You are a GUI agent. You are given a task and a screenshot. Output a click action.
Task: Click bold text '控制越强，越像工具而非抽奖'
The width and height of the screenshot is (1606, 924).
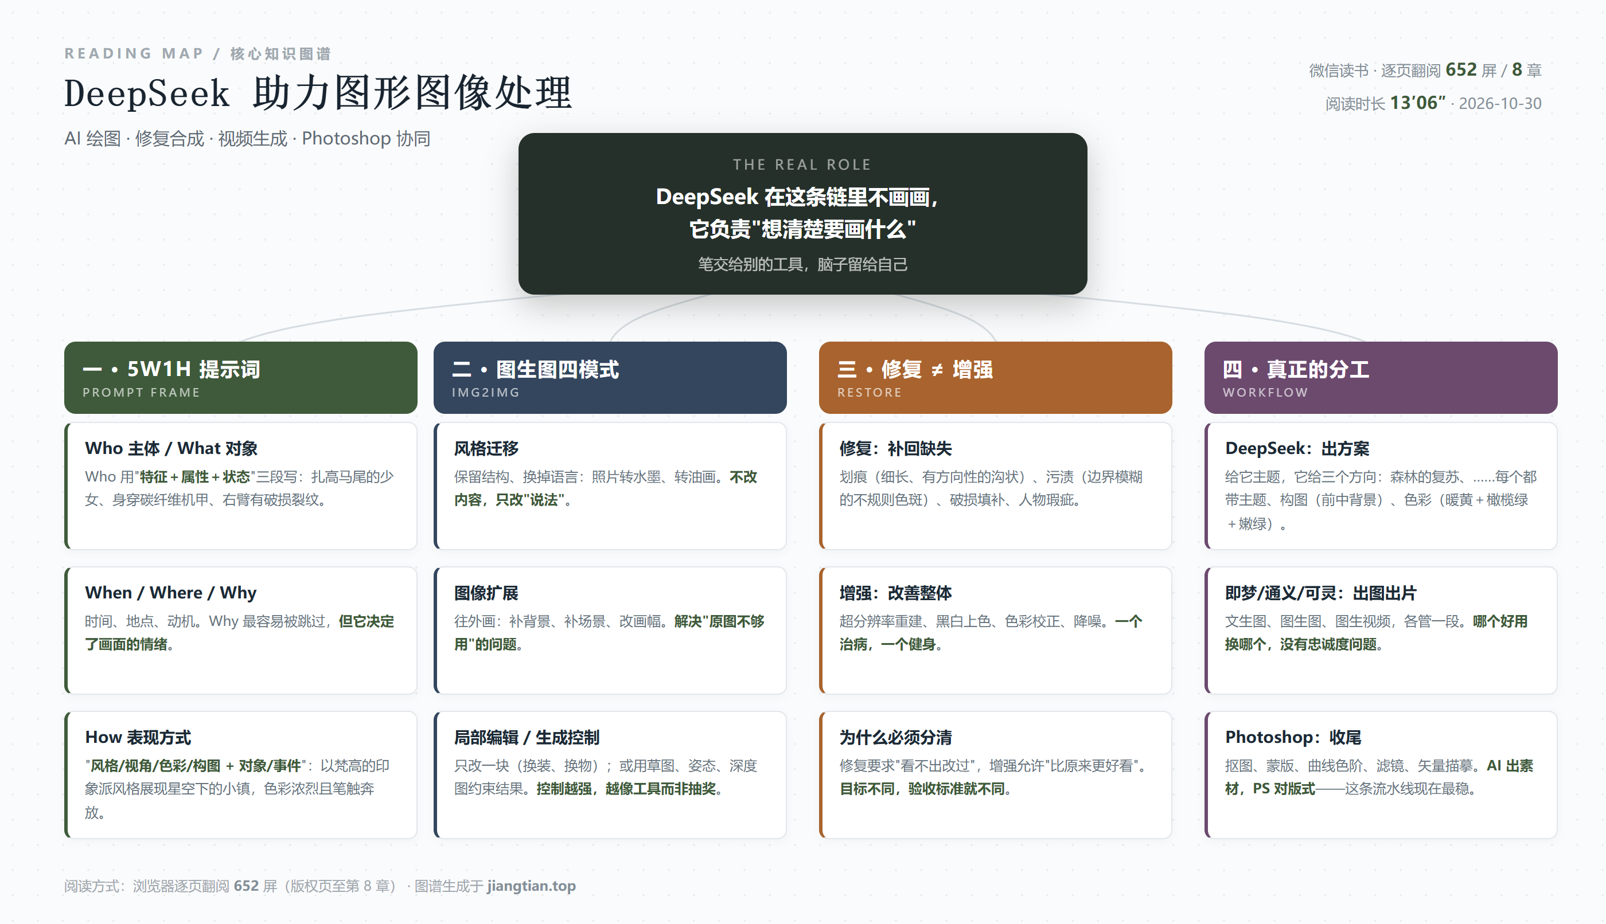pos(626,789)
